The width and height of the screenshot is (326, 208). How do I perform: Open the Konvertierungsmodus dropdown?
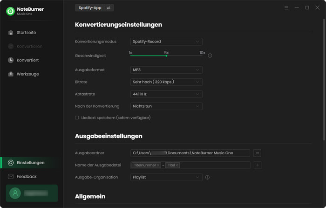click(x=166, y=42)
